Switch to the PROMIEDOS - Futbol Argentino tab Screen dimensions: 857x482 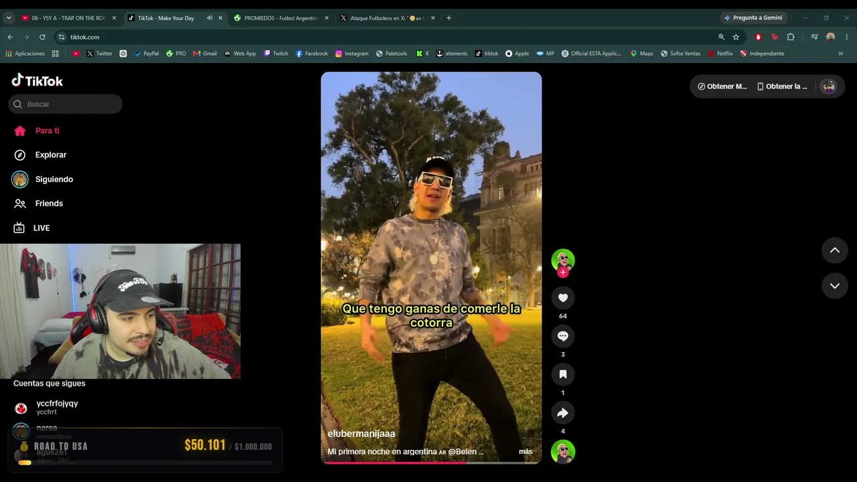[x=281, y=18]
